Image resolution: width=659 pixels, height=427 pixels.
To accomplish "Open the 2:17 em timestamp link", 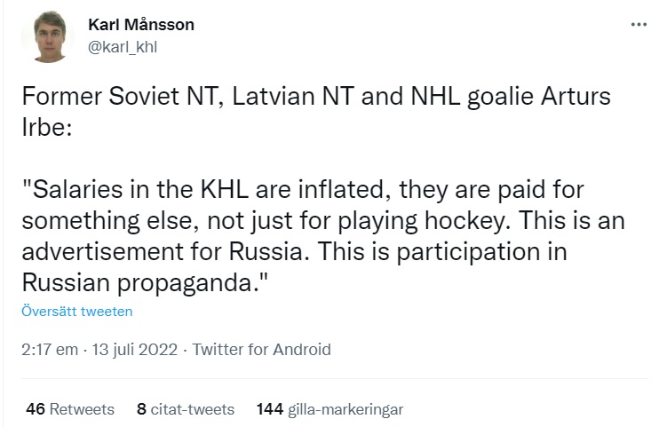I will (x=48, y=350).
